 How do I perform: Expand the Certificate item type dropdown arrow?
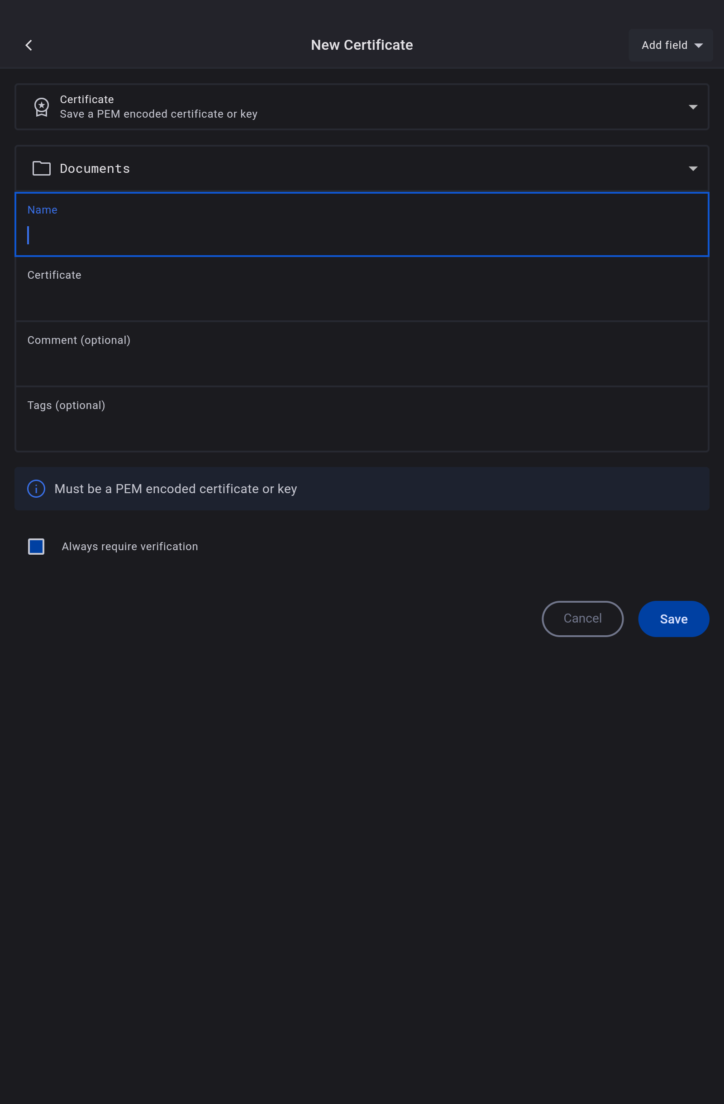pos(693,107)
